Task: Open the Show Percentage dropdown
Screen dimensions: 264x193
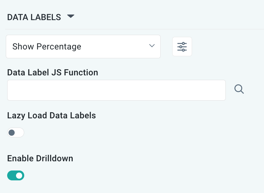Action: (x=83, y=47)
